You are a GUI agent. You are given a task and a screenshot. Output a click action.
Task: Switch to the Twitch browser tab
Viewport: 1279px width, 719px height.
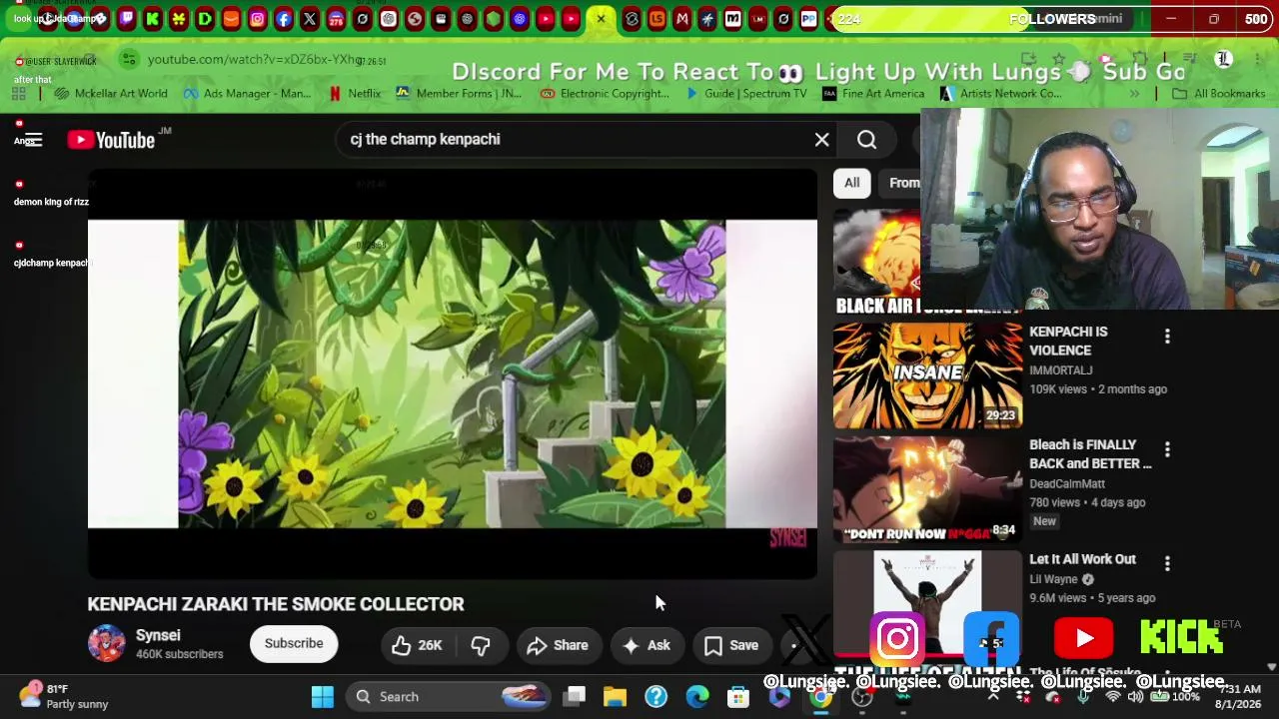point(127,18)
